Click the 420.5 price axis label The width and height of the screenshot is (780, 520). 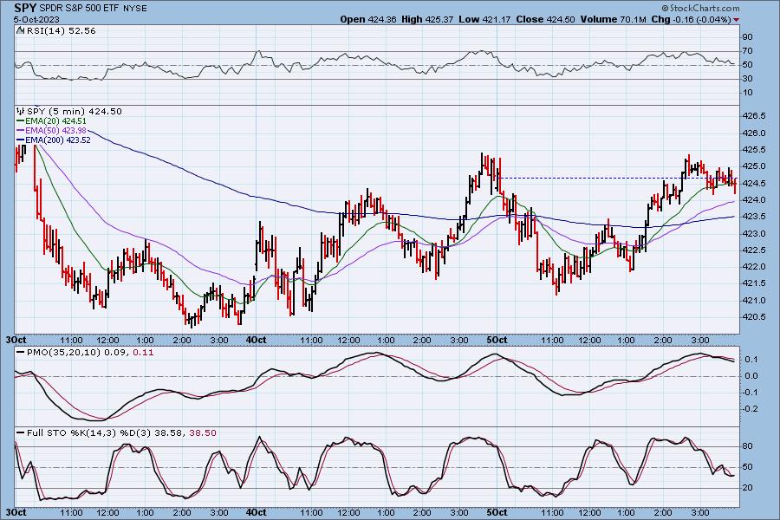pyautogui.click(x=754, y=317)
